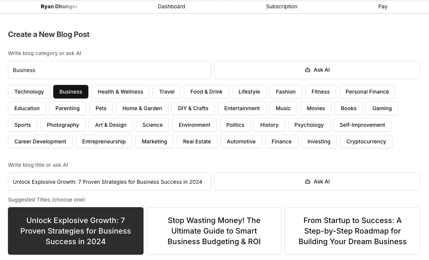The width and height of the screenshot is (429, 260).
Task: Select Health & Wellness category
Action: coord(120,92)
